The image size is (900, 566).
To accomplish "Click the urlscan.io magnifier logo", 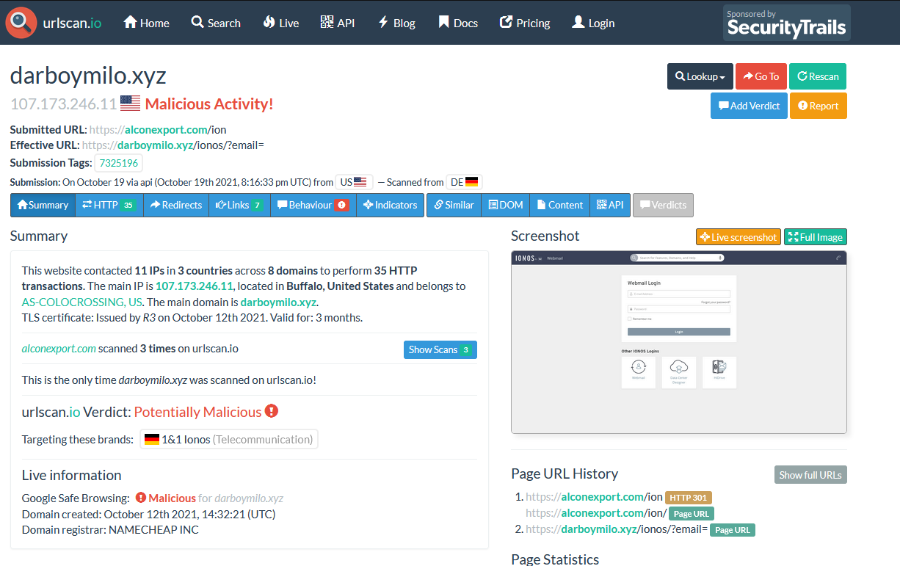I will [x=21, y=23].
